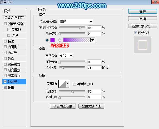Image resolution: width=159 pixels, height=129 pixels.
Task: Click the 扩展 slider handle
Action: (x=59, y=62)
